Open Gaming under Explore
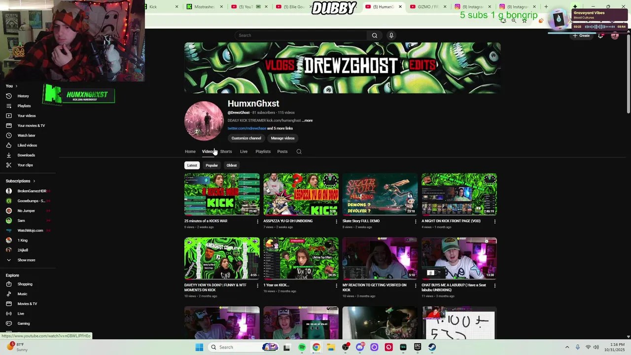The width and height of the screenshot is (631, 355). (x=24, y=323)
